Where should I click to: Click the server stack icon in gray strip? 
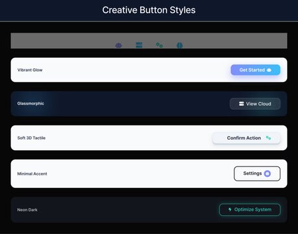coord(139,45)
